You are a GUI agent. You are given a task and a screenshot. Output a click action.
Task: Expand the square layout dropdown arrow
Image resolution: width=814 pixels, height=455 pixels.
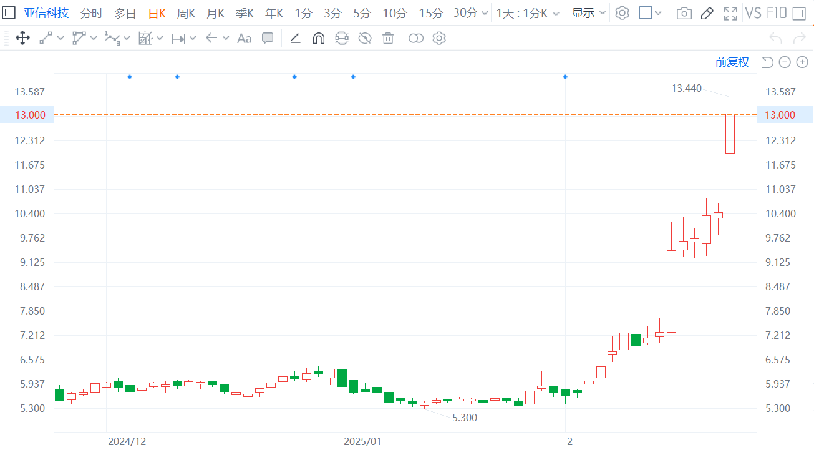(x=658, y=13)
